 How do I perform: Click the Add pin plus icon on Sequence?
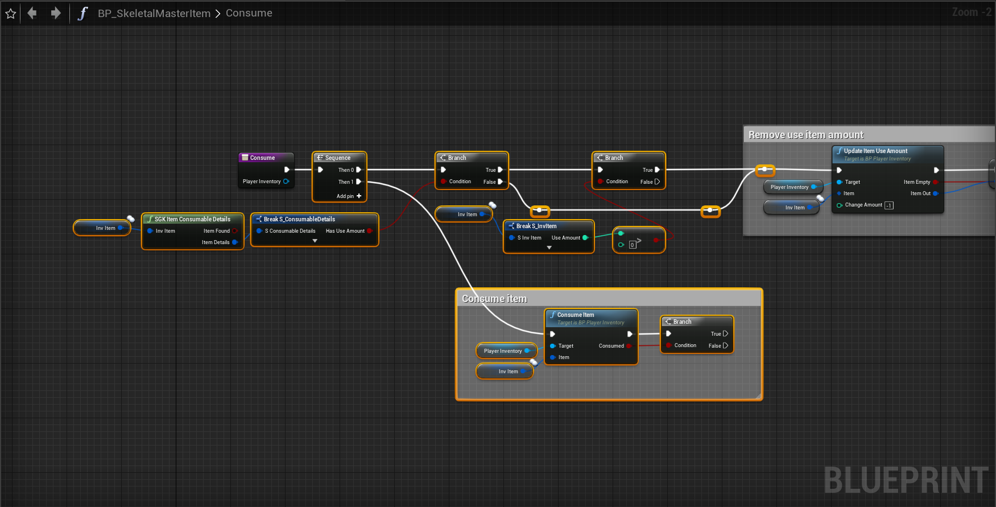(x=359, y=196)
